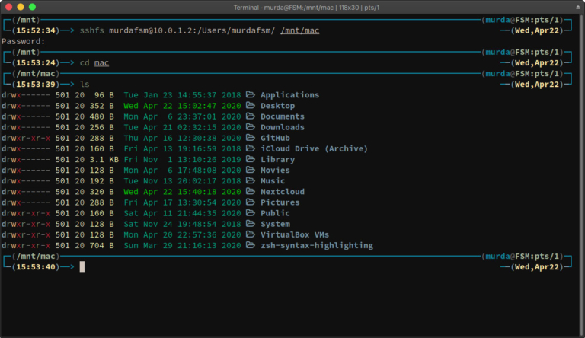Select the zsh-syntax-highlighting directory name
Viewport: 585px width, 338px height.
point(317,245)
